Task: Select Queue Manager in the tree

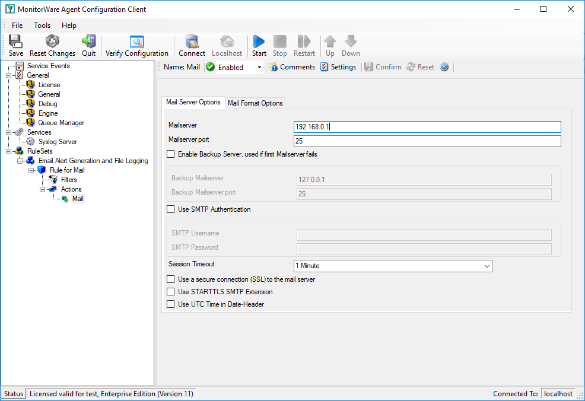Action: (61, 123)
